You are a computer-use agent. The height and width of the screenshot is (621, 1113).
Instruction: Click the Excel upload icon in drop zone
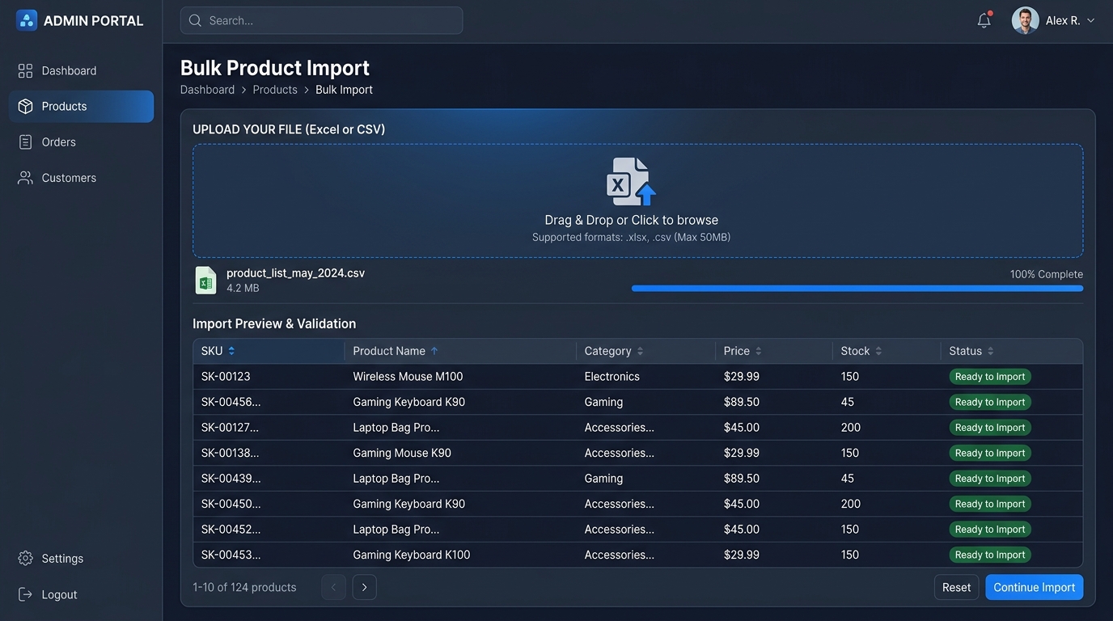click(631, 181)
